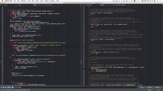Toggle in-selection search option
The image size is (163, 91).
coord(10,87)
